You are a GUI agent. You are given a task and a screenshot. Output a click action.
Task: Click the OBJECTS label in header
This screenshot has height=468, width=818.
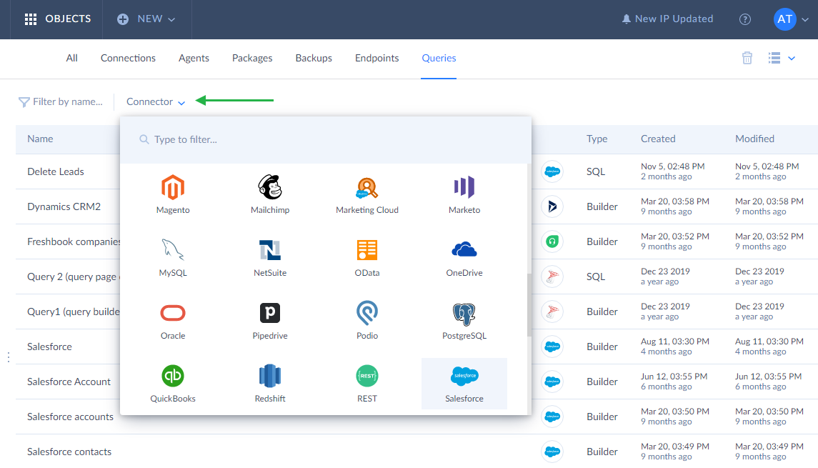click(x=68, y=19)
